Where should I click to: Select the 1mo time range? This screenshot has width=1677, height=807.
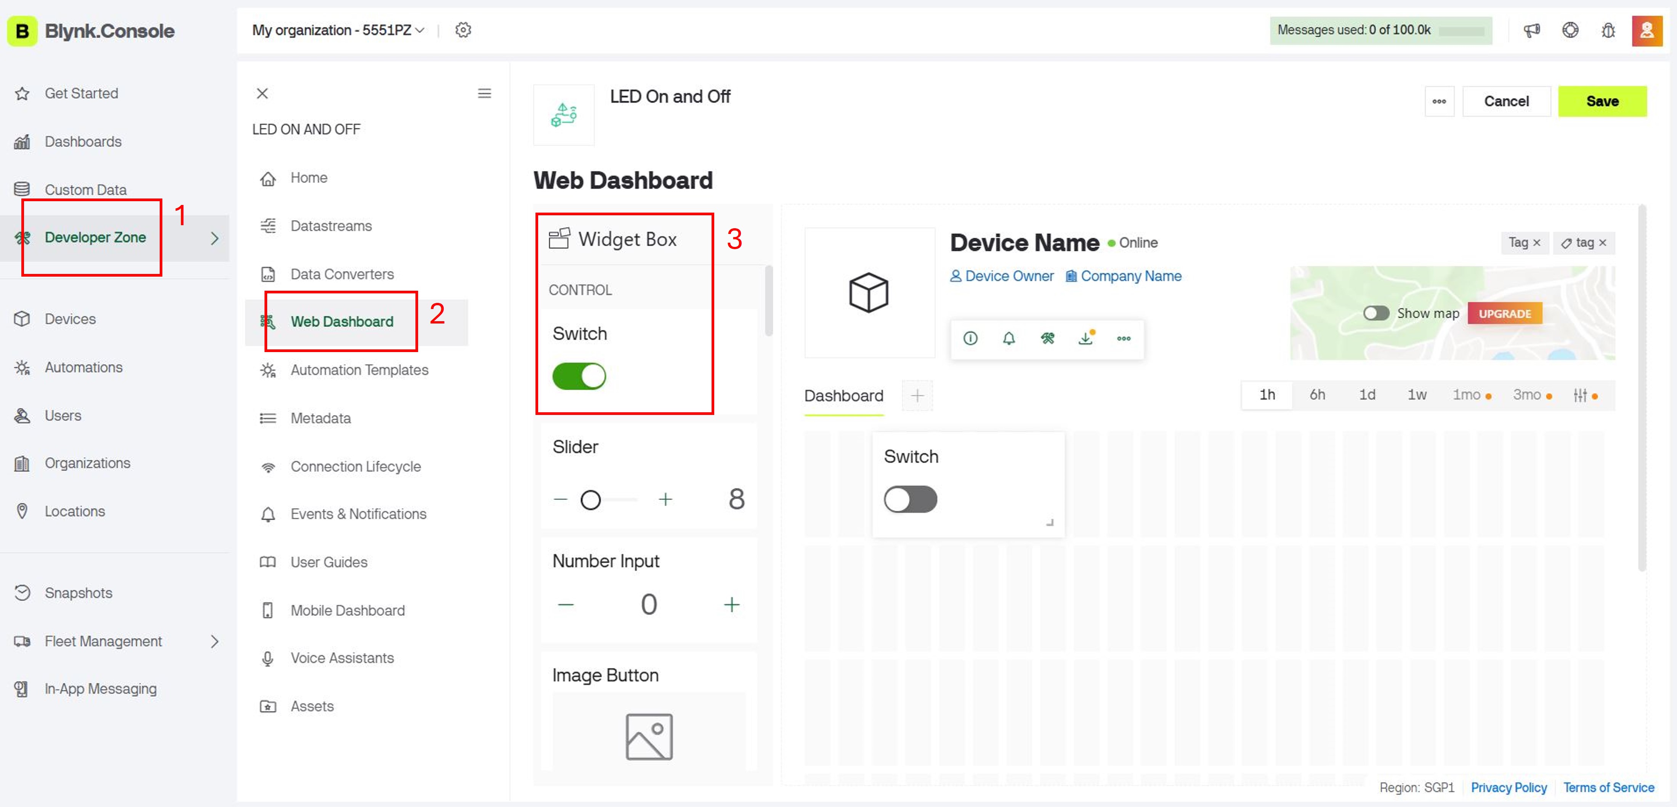pyautogui.click(x=1471, y=395)
